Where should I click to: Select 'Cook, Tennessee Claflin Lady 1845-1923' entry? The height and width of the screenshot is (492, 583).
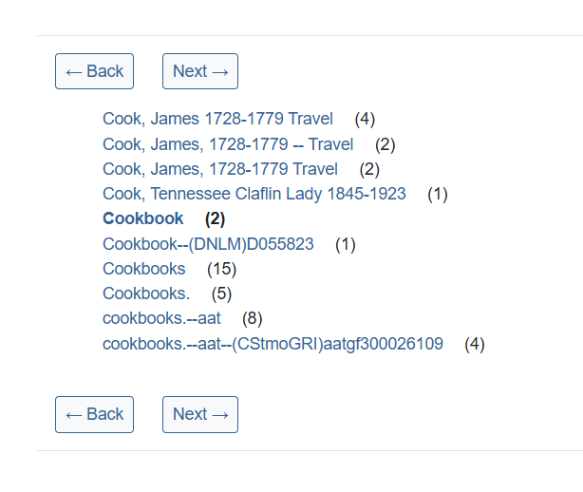(x=254, y=194)
